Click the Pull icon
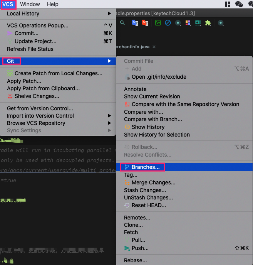The image size is (253, 265). pyautogui.click(x=127, y=240)
